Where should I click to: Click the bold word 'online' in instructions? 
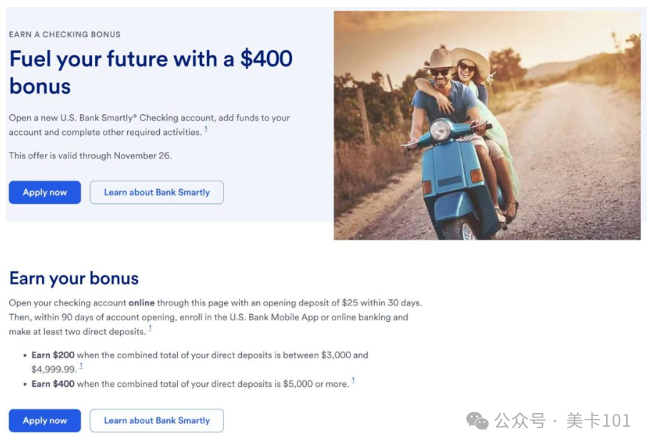click(141, 303)
